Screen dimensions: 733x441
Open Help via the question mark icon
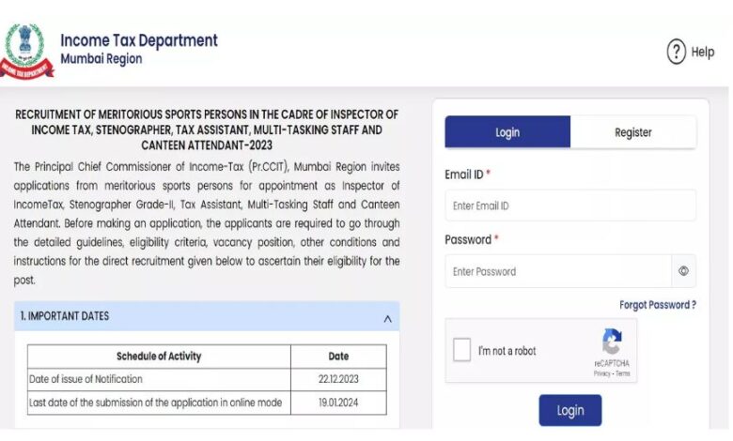[676, 52]
